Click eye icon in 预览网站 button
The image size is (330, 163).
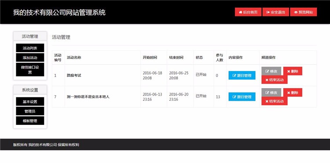click(x=296, y=12)
